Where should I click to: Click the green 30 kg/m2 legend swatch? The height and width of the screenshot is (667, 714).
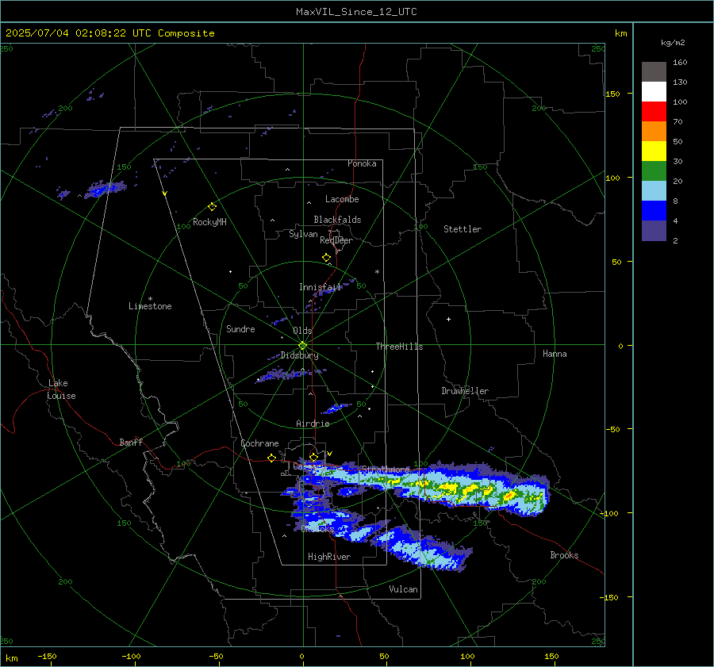[654, 171]
